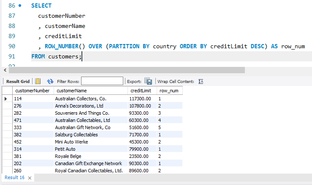Click the customerName column on line 88
This screenshot has width=312, height=185.
[65, 26]
